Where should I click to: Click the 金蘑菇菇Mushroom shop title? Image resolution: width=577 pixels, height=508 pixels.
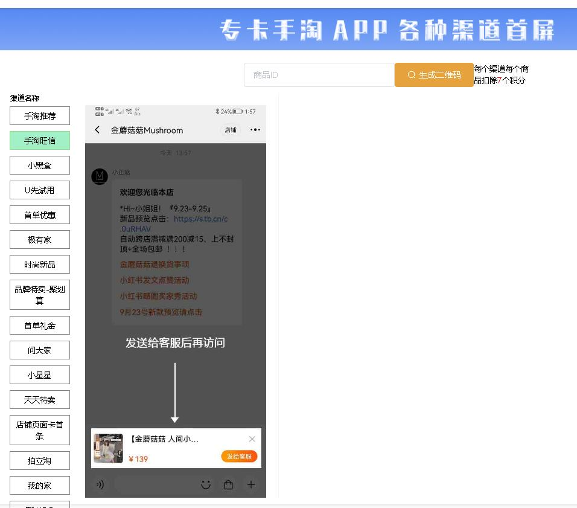tap(147, 130)
